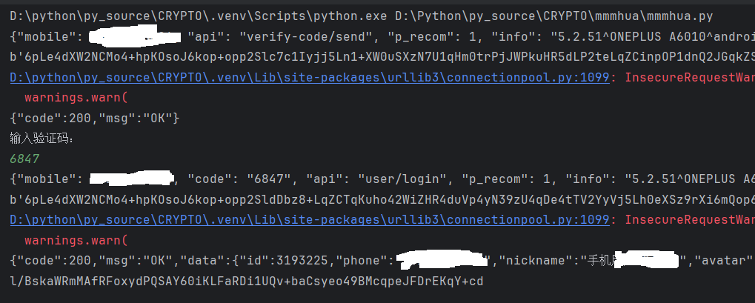Click the bytes line containing opp2Slc7c1Iyjj5Ln1

coord(370,56)
